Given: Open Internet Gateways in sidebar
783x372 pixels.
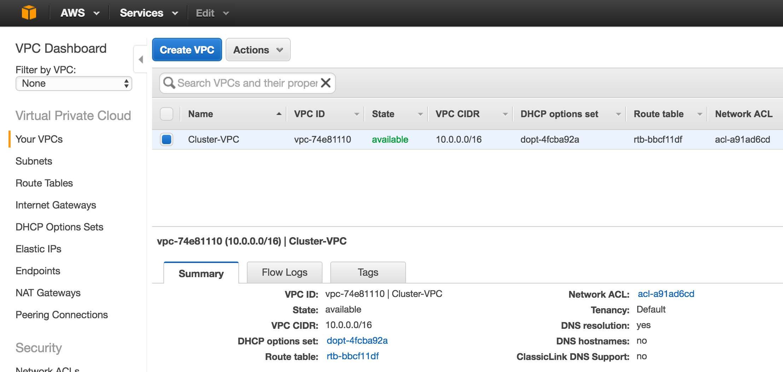Looking at the screenshot, I should (56, 205).
